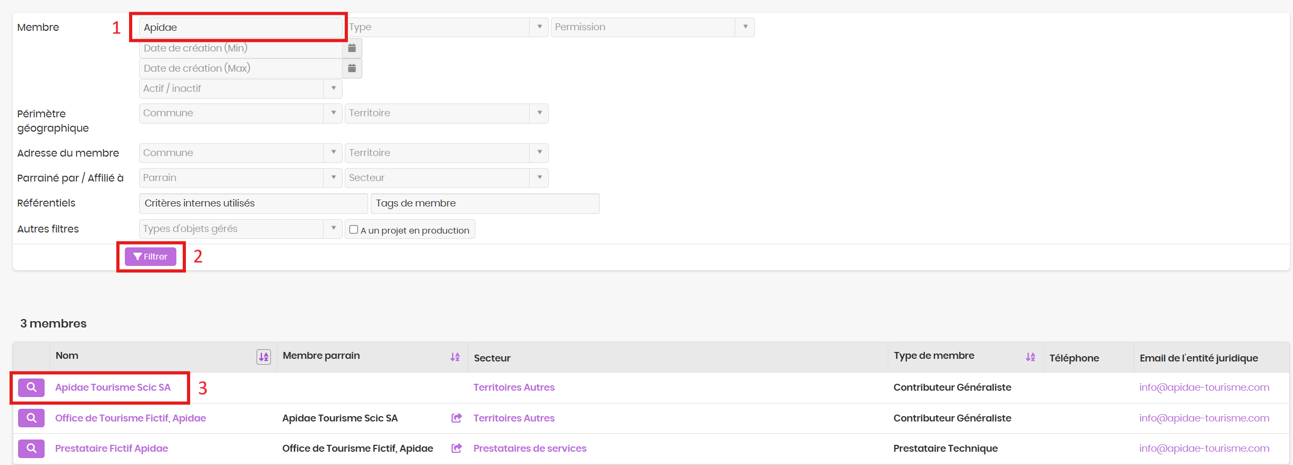Sort table by Membre parrain icon

click(455, 357)
